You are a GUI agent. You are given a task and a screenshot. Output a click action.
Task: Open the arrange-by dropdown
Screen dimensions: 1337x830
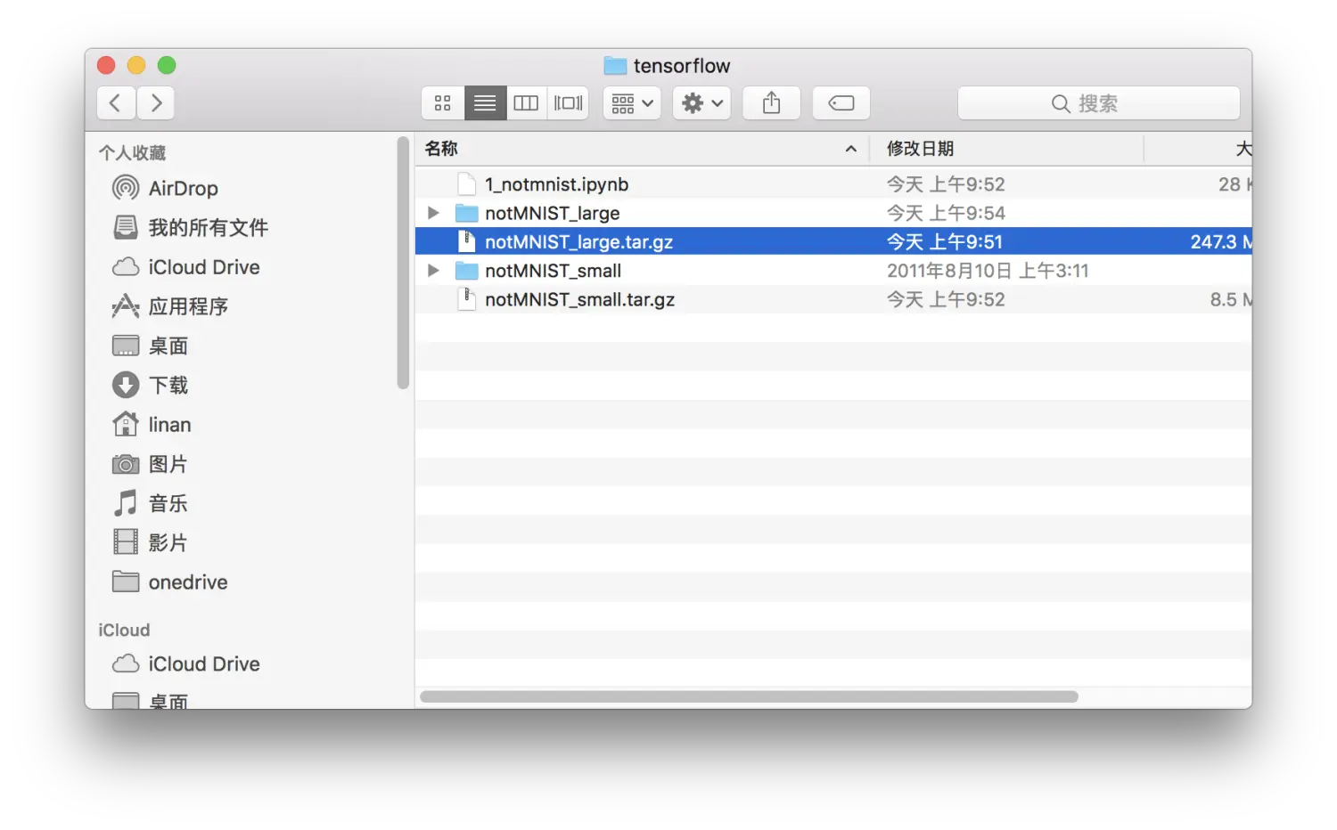(632, 103)
